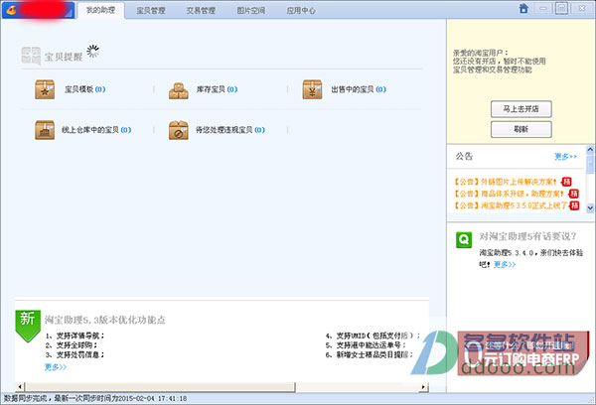Image resolution: width=596 pixels, height=405 pixels.
Task: Click announcement scrollbar up arrow
Action: coord(590,149)
